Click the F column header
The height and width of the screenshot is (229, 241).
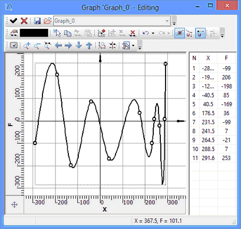click(226, 58)
